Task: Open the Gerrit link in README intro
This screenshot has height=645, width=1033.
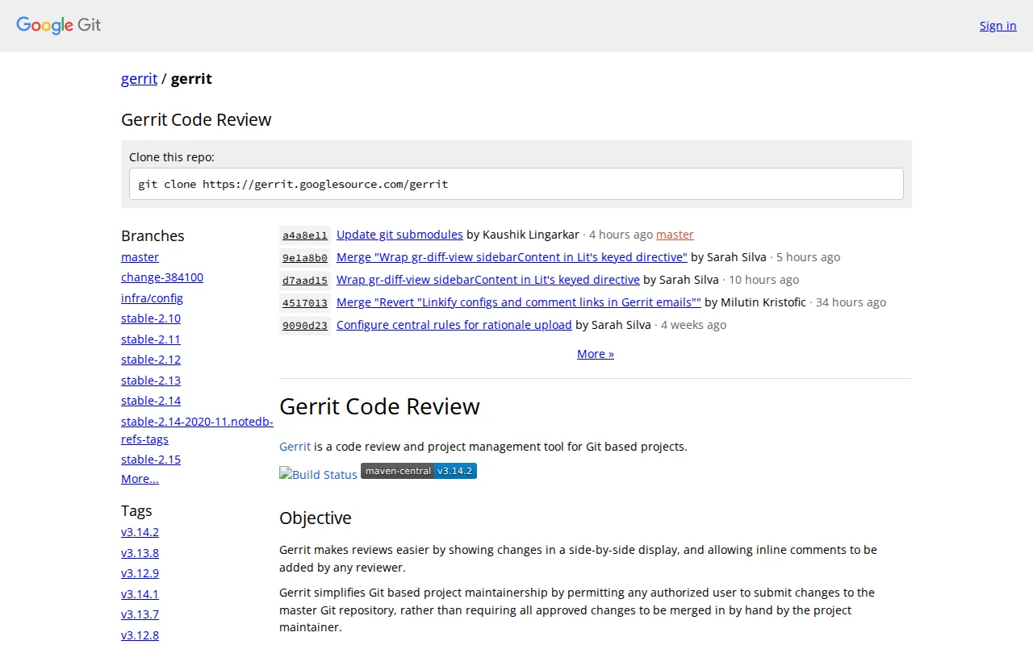Action: [x=295, y=446]
